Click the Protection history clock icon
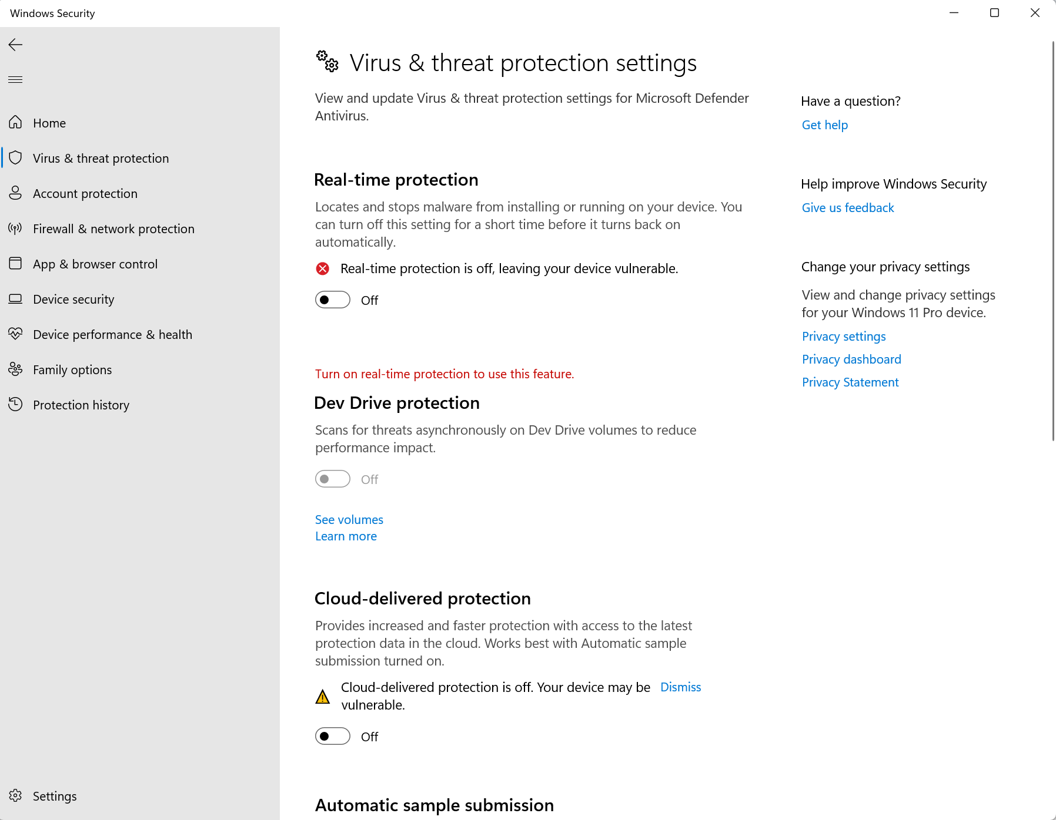This screenshot has width=1056, height=820. click(15, 404)
